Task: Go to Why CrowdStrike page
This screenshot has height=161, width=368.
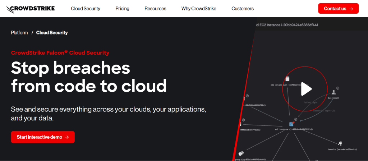Action: (199, 9)
